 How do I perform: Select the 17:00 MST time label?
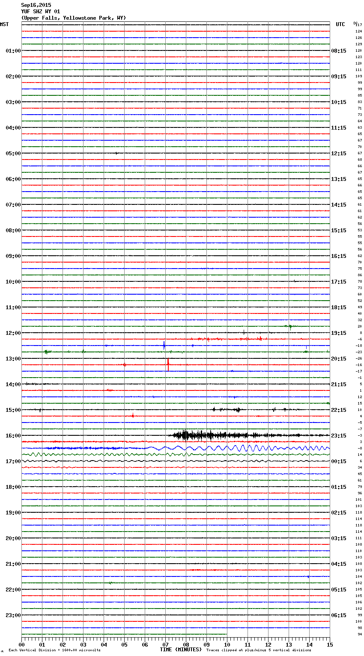coord(13,461)
